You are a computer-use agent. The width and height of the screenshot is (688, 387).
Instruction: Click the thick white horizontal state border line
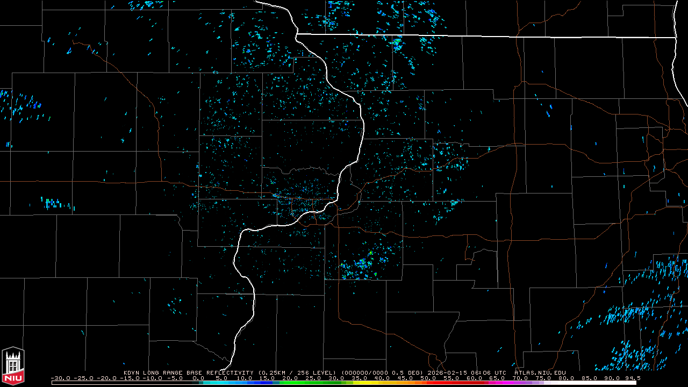pyautogui.click(x=484, y=36)
